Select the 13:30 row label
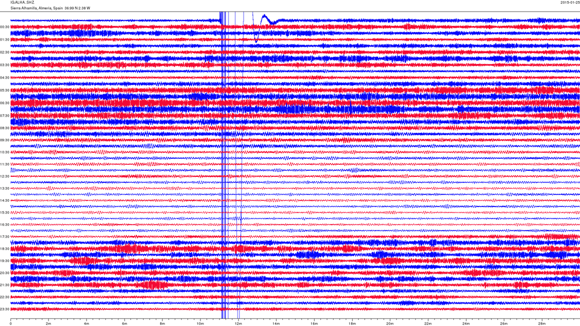The image size is (580, 326). click(x=5, y=188)
